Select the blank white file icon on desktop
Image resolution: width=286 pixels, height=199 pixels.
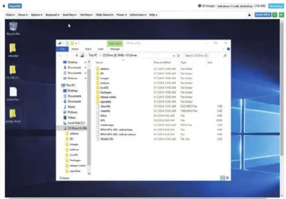click(13, 94)
